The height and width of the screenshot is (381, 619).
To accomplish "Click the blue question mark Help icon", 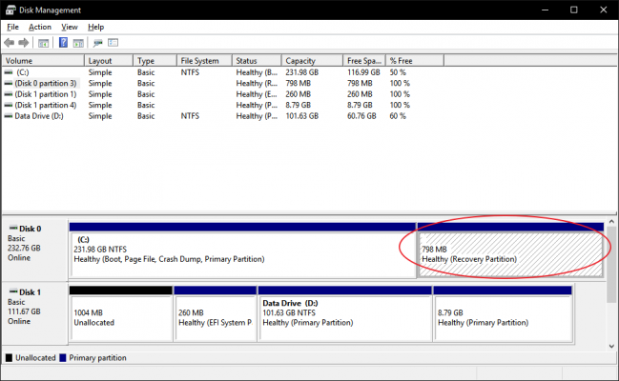I will click(x=63, y=43).
